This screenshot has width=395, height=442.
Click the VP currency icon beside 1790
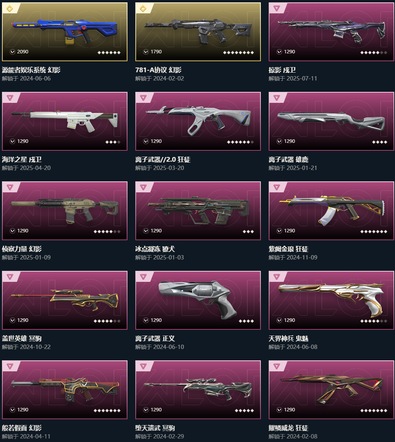point(146,51)
